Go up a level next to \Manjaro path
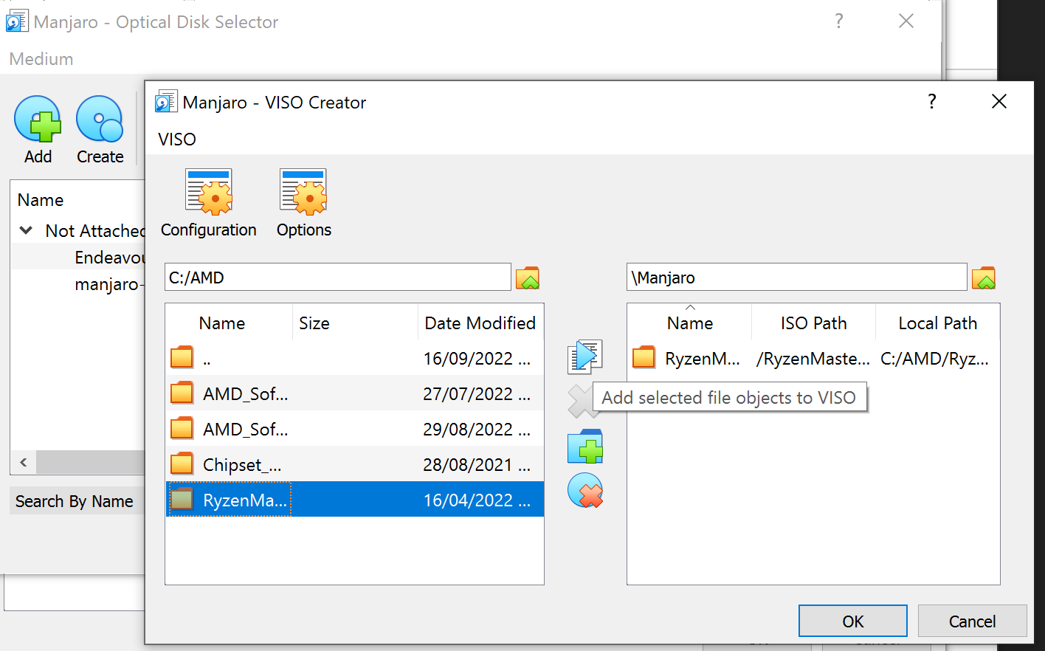This screenshot has width=1045, height=651. (x=984, y=278)
